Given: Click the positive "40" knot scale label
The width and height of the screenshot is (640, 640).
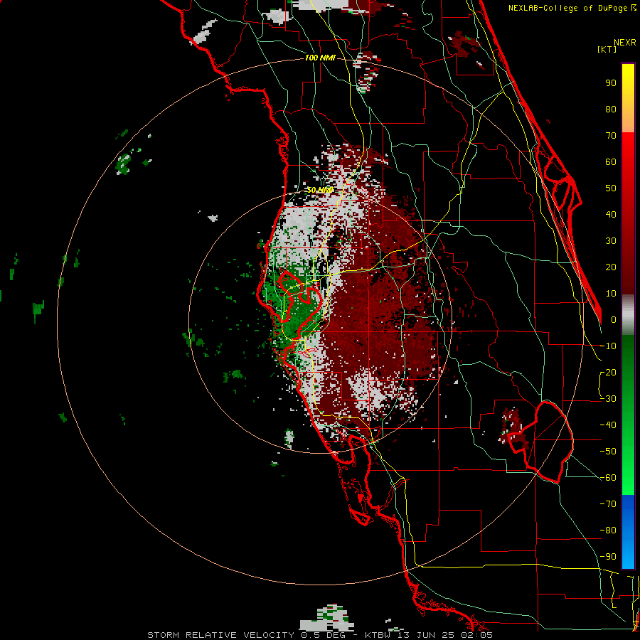Looking at the screenshot, I should [x=611, y=215].
